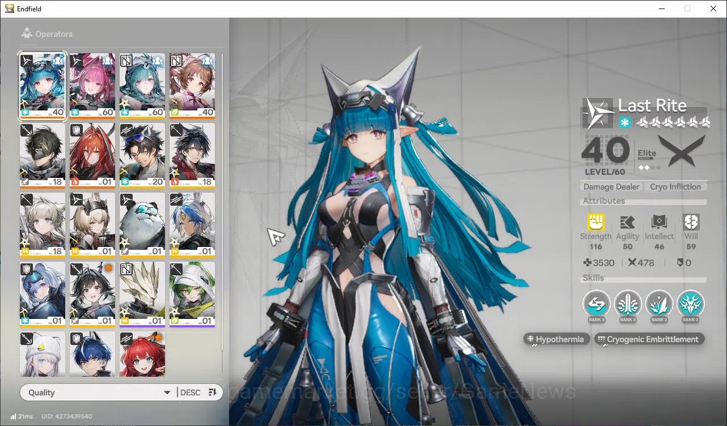This screenshot has width=727, height=426.
Task: Click the six-star rarity indicator
Action: (x=673, y=122)
